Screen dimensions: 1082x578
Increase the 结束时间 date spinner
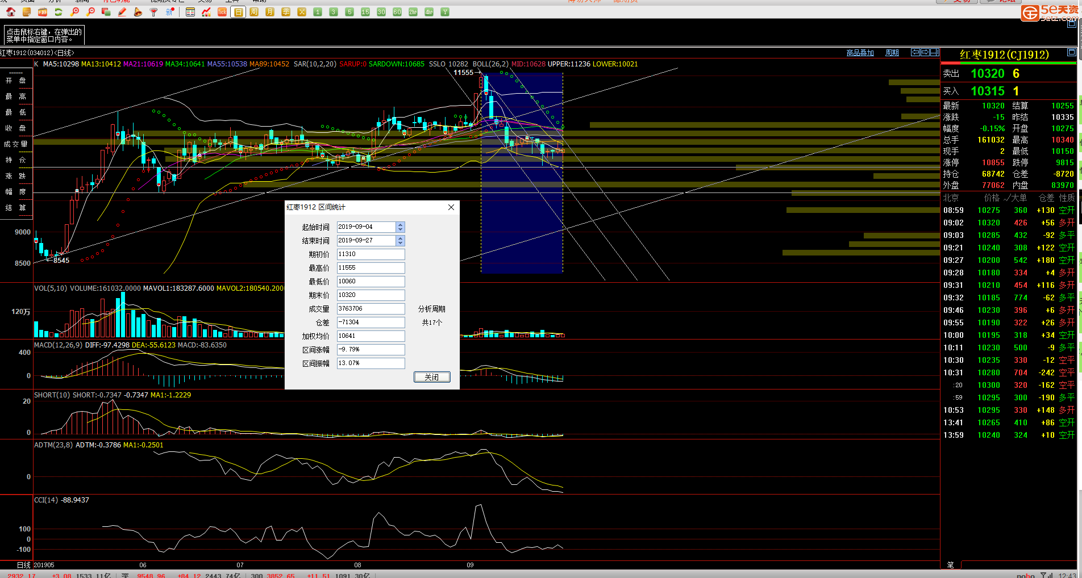[401, 238]
